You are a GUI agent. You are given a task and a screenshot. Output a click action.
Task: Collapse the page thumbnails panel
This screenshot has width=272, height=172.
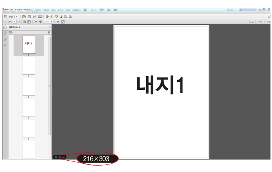click(50, 27)
